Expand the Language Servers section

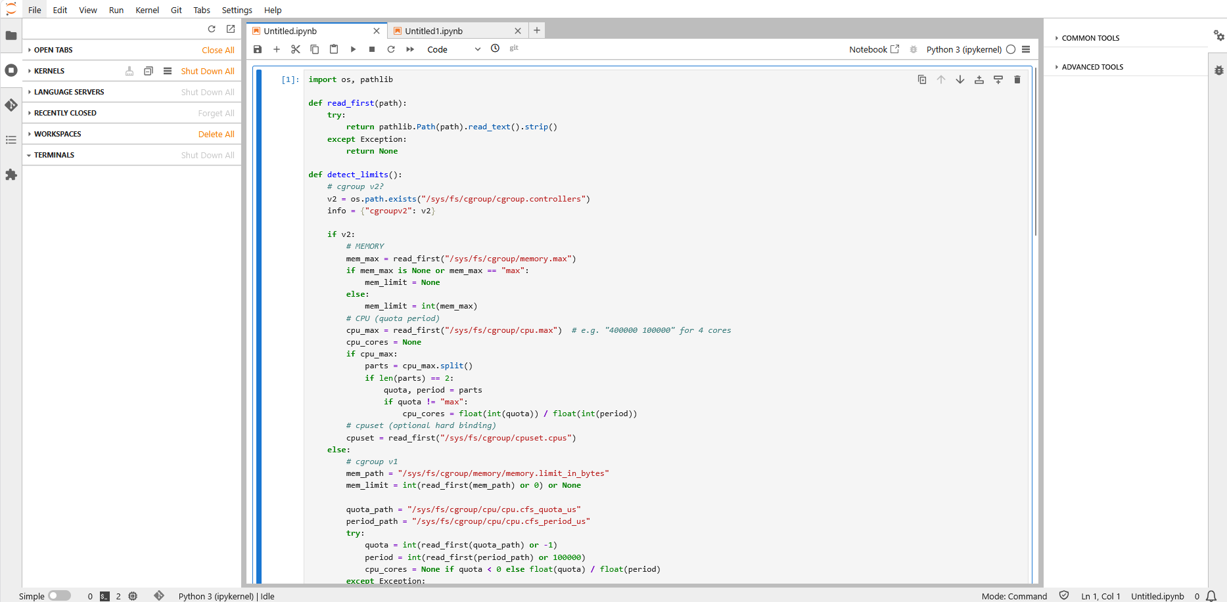click(66, 92)
